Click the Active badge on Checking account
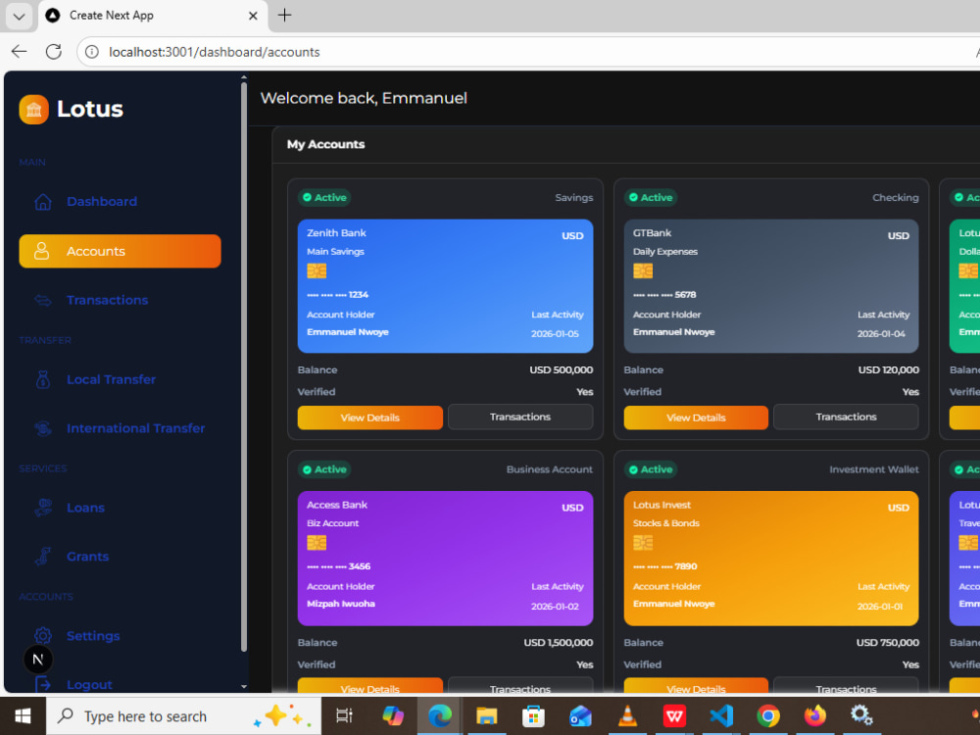 tap(651, 198)
